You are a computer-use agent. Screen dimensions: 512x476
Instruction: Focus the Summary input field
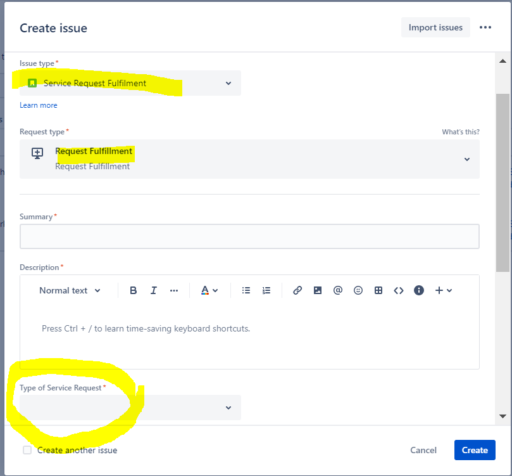pos(249,236)
